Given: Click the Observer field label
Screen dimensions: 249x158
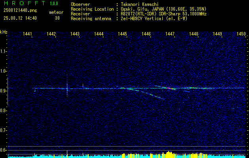Looking at the screenshot, I should click(x=80, y=4).
